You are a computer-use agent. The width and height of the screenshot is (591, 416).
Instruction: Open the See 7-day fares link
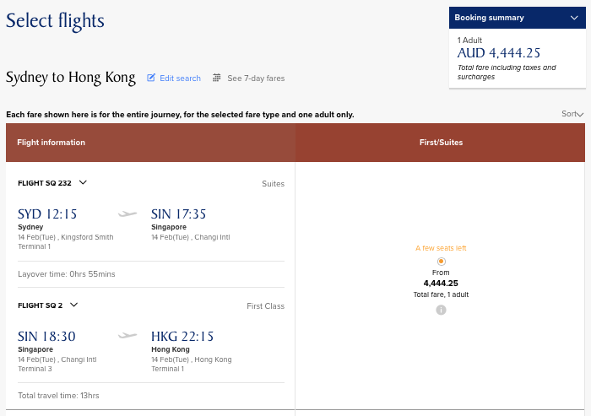pyautogui.click(x=255, y=78)
